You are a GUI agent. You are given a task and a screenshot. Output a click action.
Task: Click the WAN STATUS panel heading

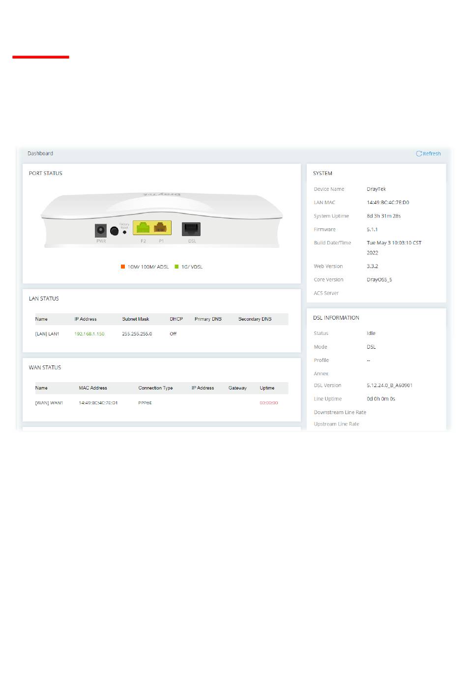(45, 367)
